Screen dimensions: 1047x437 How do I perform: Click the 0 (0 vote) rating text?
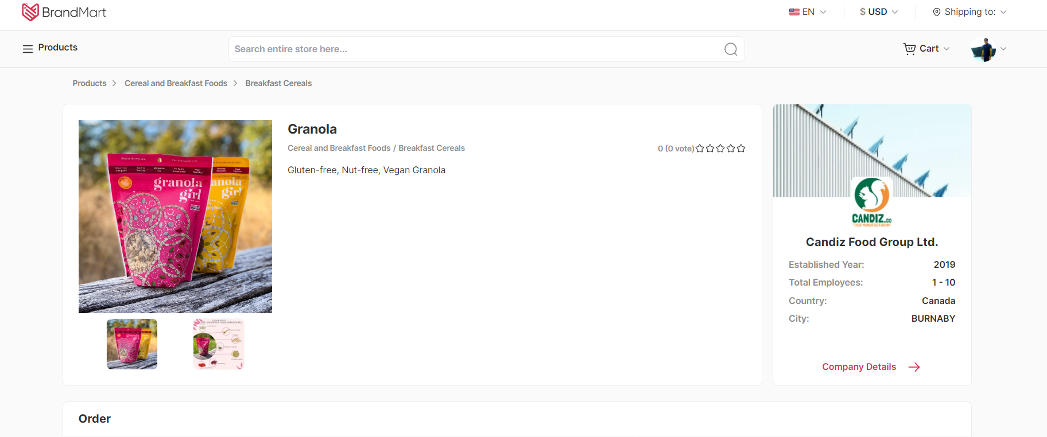tap(676, 149)
